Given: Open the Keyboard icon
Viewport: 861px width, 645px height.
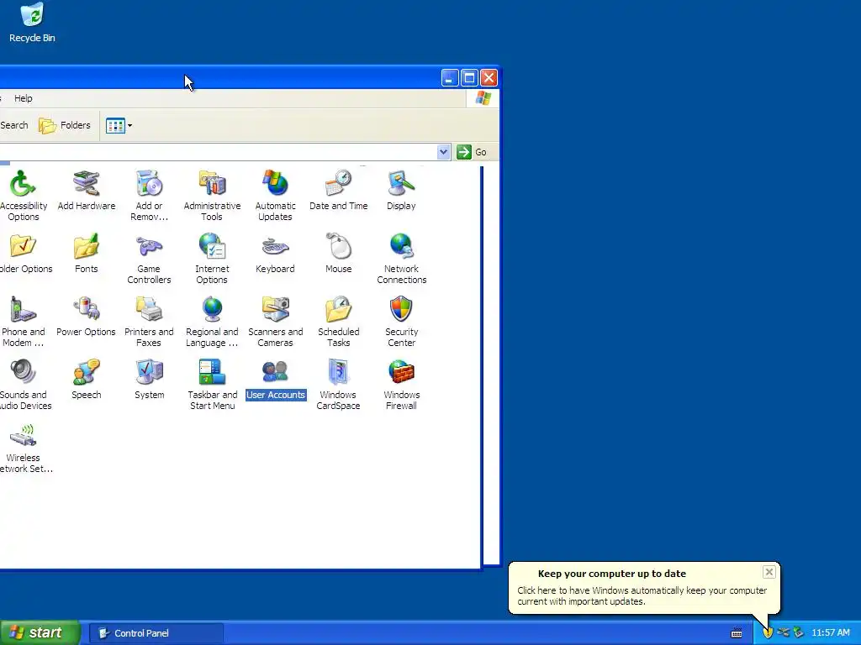Looking at the screenshot, I should pyautogui.click(x=275, y=253).
